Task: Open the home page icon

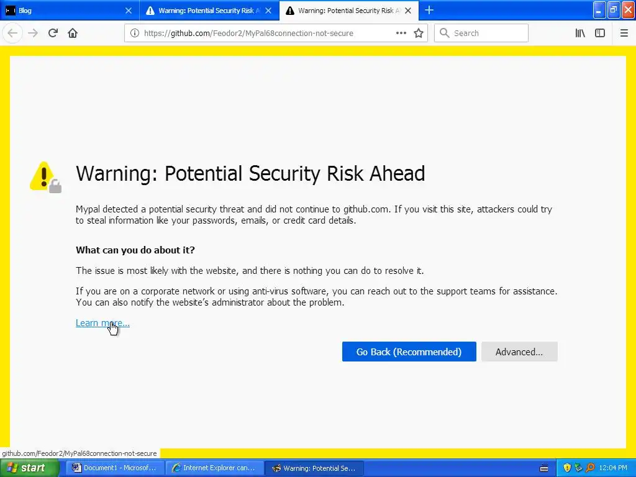Action: (x=73, y=33)
